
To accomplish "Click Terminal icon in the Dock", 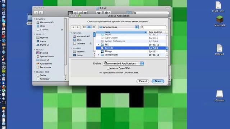I will [x=4, y=102].
